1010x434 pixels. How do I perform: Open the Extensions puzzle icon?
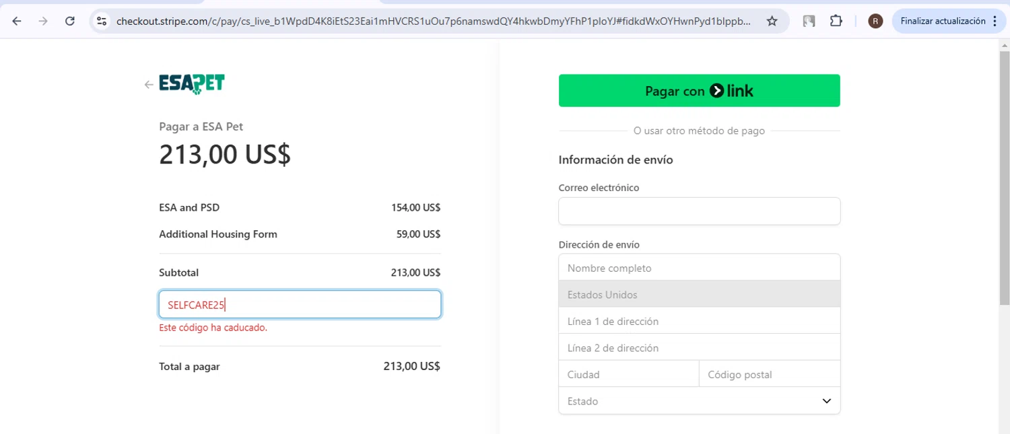(x=836, y=21)
